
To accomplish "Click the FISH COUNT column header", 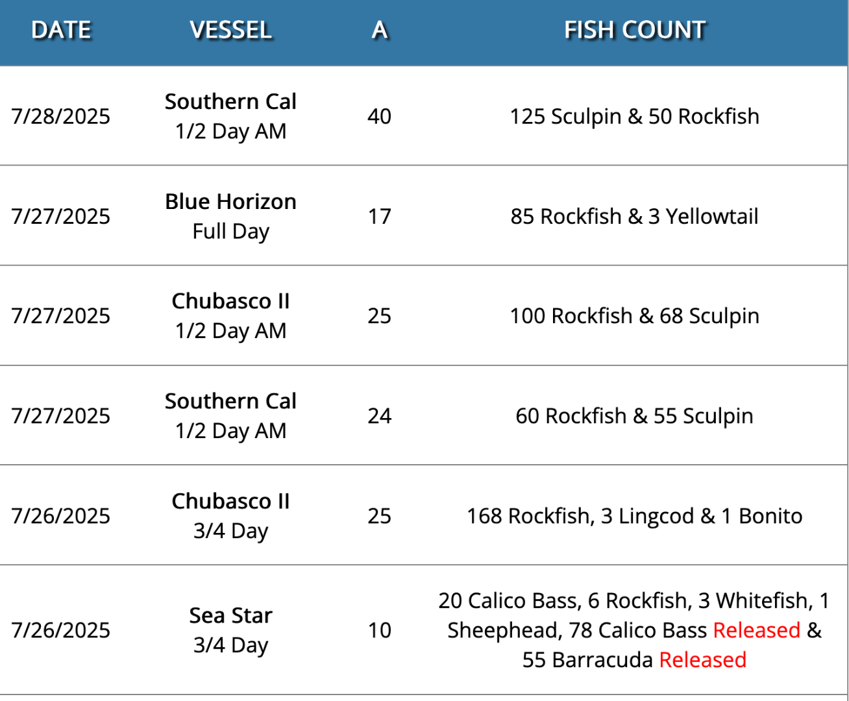I will [x=634, y=30].
